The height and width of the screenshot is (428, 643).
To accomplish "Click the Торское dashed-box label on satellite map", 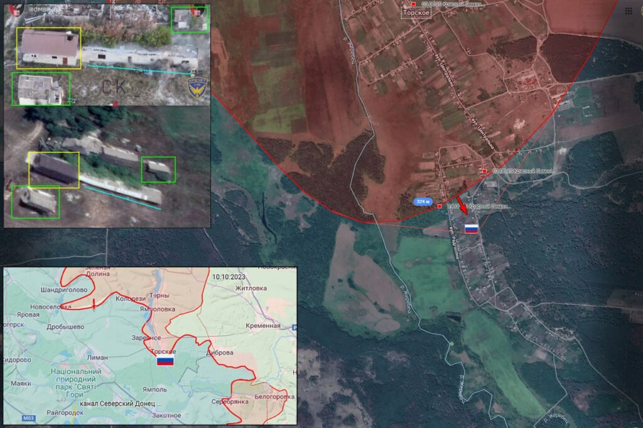I will click(x=416, y=14).
